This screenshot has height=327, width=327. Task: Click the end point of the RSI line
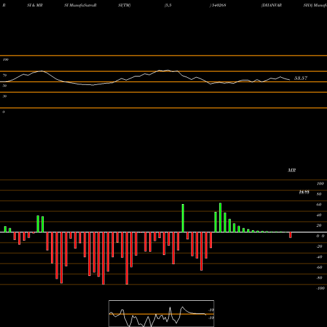coord(290,80)
